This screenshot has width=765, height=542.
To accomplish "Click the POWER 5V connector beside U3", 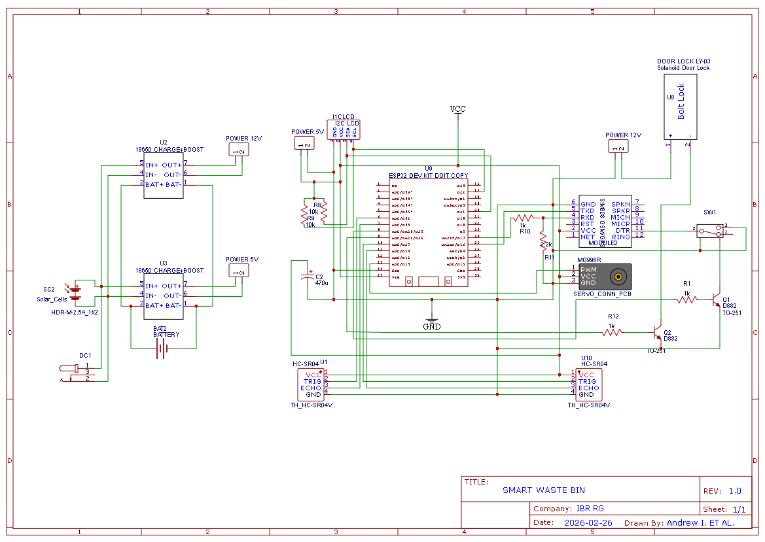I will [x=239, y=271].
